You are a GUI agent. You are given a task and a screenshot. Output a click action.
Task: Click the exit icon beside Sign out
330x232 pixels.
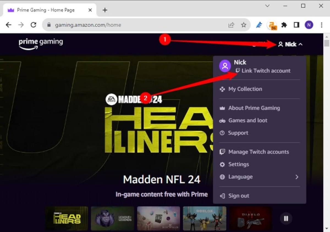click(x=222, y=196)
